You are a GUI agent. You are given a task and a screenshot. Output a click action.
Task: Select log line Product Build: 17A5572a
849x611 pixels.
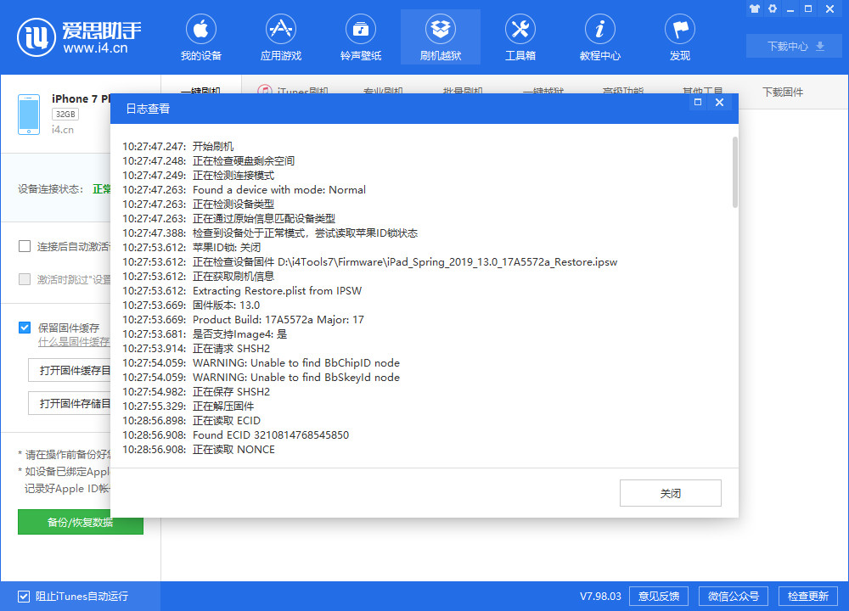(243, 319)
